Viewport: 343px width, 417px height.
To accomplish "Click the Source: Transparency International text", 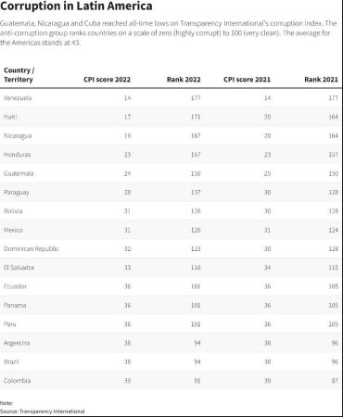I will (43, 411).
